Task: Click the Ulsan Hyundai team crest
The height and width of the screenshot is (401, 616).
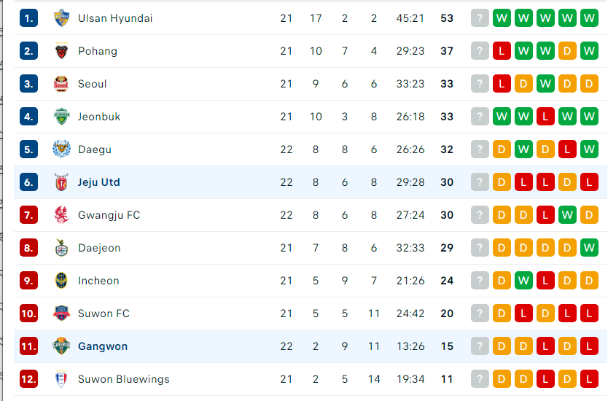Action: [61, 18]
